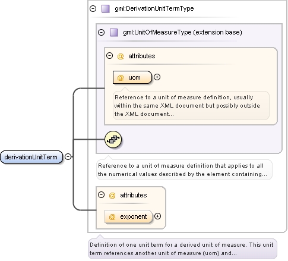Collapse the gml:DerivationUnitTermType container
This screenshot has width=288, height=261.
[93, 8]
